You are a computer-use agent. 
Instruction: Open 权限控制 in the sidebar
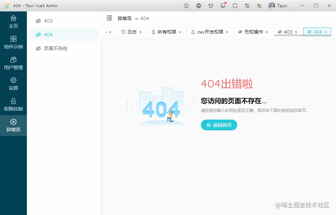[13, 105]
